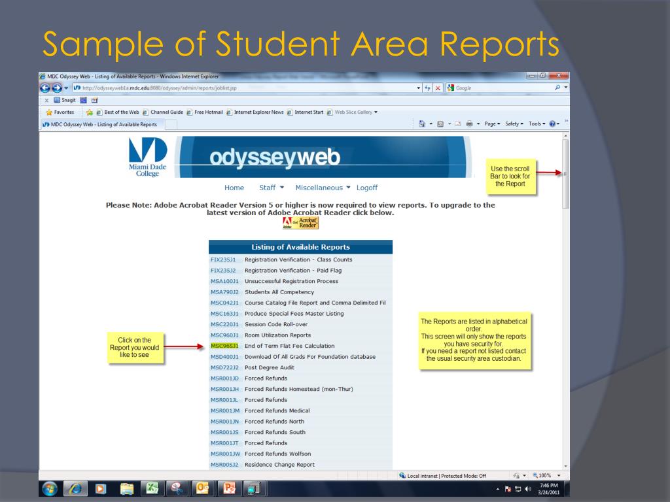Open highlighted report MSC965J1
This screenshot has width=670, height=502.
pos(224,346)
